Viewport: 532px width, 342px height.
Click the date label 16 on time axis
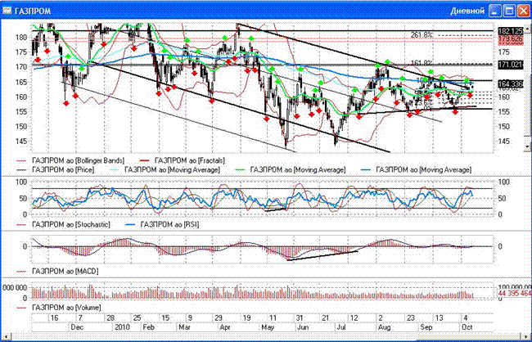pyautogui.click(x=54, y=318)
